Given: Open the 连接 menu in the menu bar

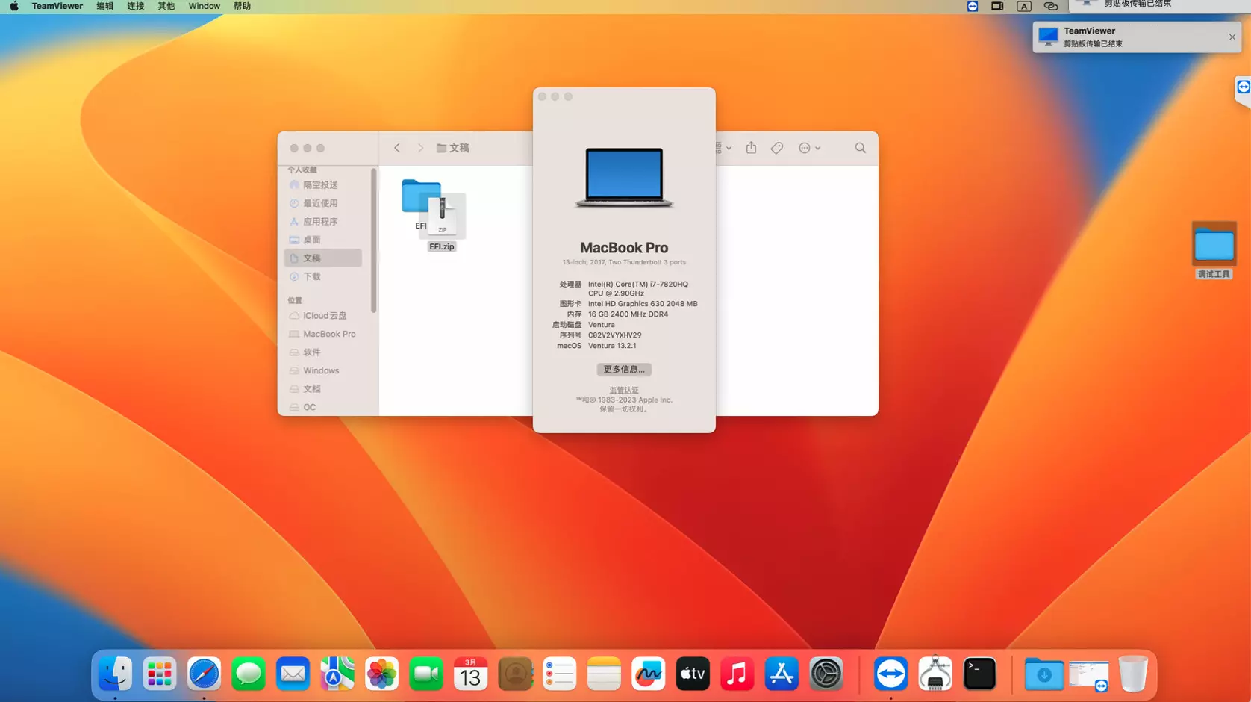Looking at the screenshot, I should click(135, 6).
